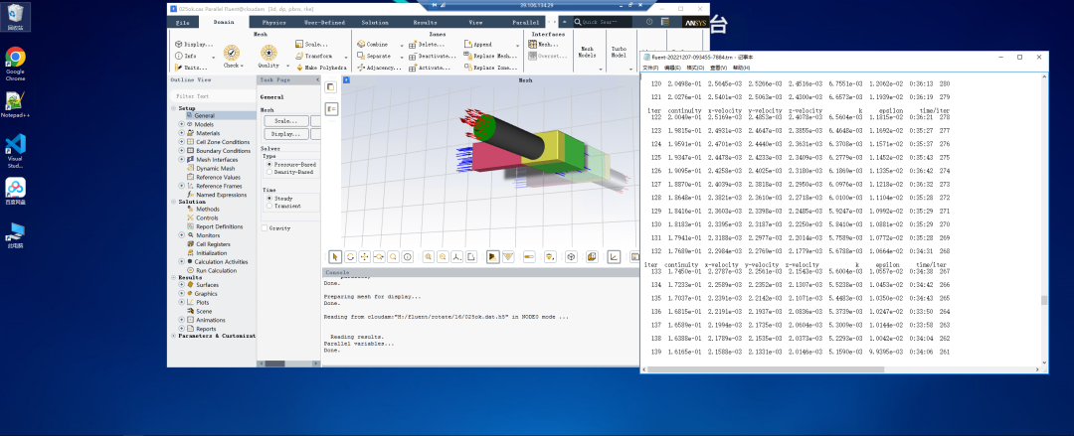The width and height of the screenshot is (1074, 436).
Task: Click the Display... button in Task Page
Action: [285, 134]
